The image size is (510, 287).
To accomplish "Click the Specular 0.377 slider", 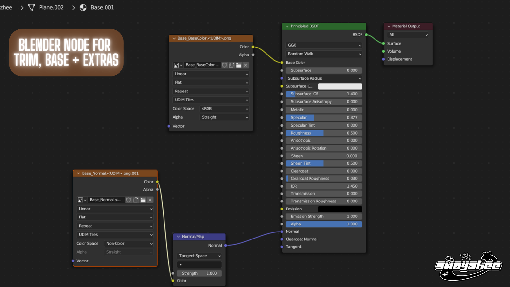I will tap(324, 118).
